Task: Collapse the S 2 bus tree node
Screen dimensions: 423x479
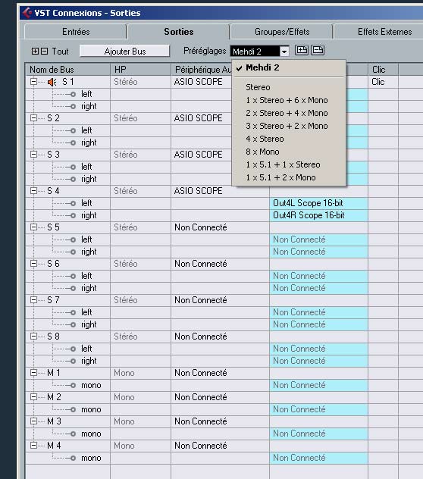Action: click(33, 118)
